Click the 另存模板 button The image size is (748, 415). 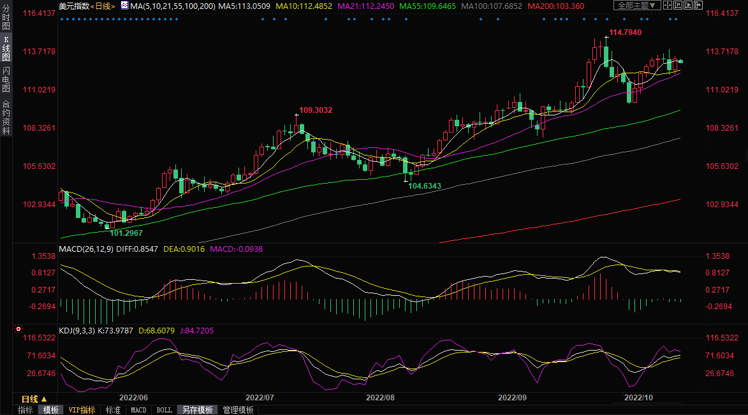pyautogui.click(x=196, y=410)
